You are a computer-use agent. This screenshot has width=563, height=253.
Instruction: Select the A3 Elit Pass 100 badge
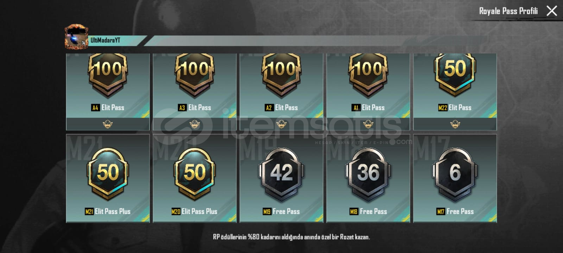tap(195, 86)
